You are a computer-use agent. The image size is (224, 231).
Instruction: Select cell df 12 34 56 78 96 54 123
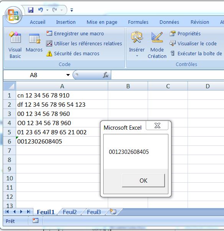coord(62,104)
